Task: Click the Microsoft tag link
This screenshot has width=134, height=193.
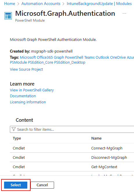Action: coord(28,57)
